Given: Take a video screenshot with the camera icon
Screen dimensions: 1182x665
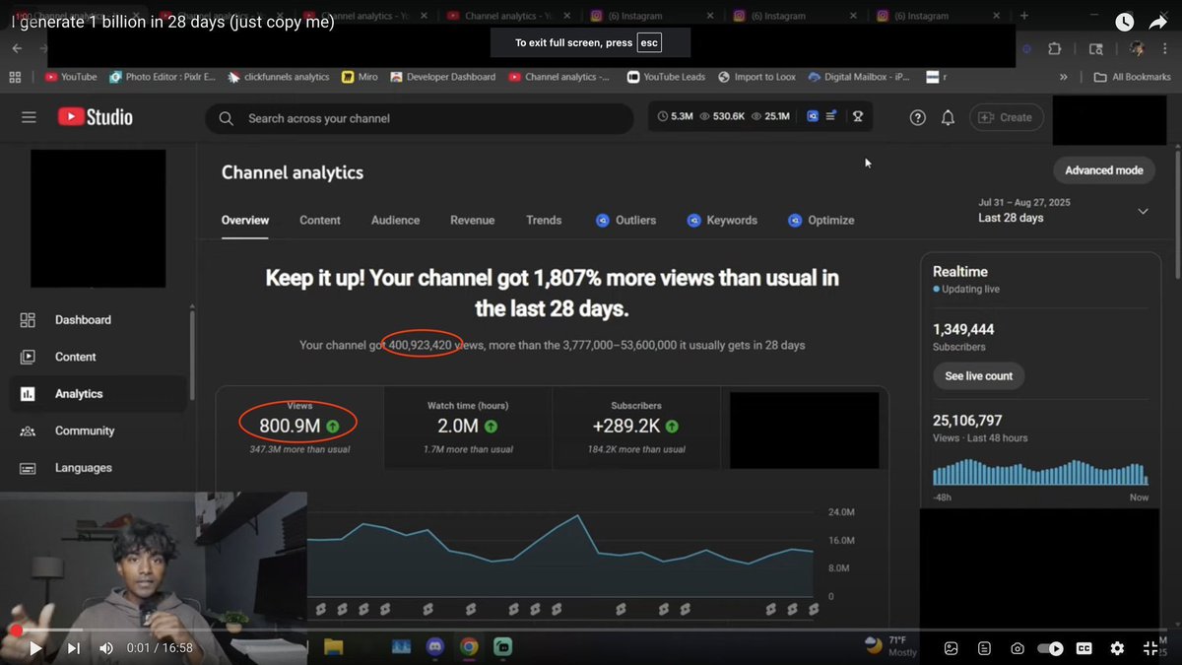Looking at the screenshot, I should tap(1017, 648).
